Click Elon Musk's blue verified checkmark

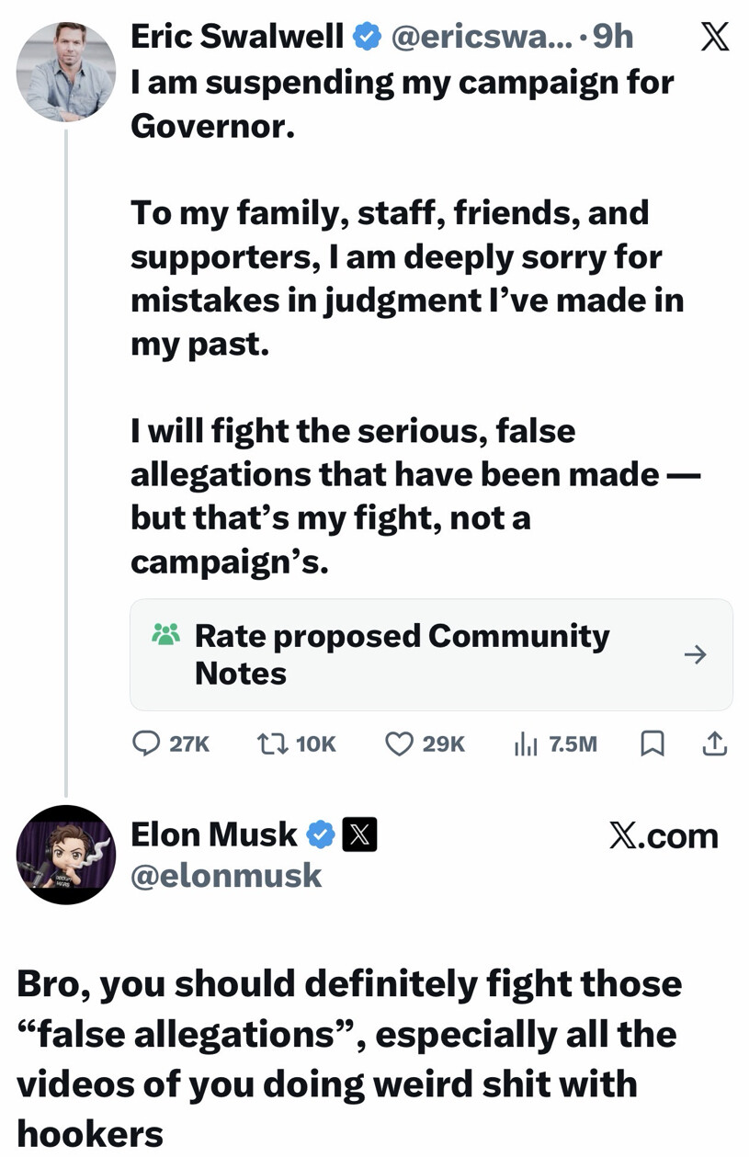click(321, 834)
